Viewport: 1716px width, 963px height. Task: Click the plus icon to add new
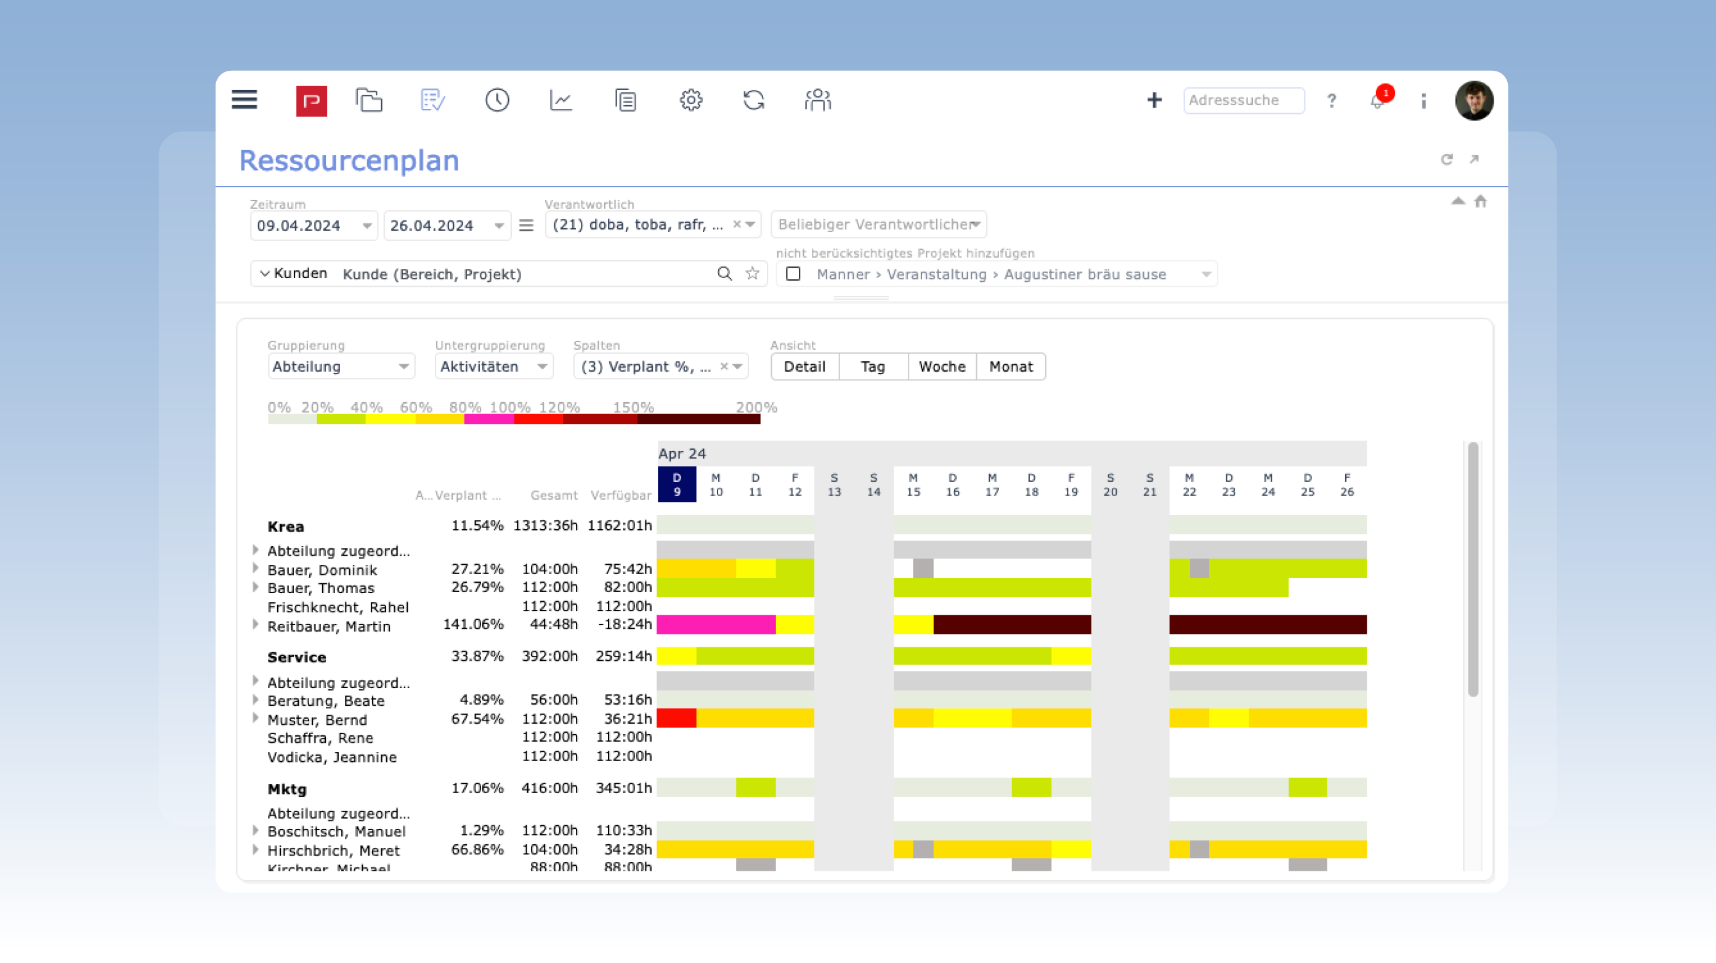(1154, 100)
